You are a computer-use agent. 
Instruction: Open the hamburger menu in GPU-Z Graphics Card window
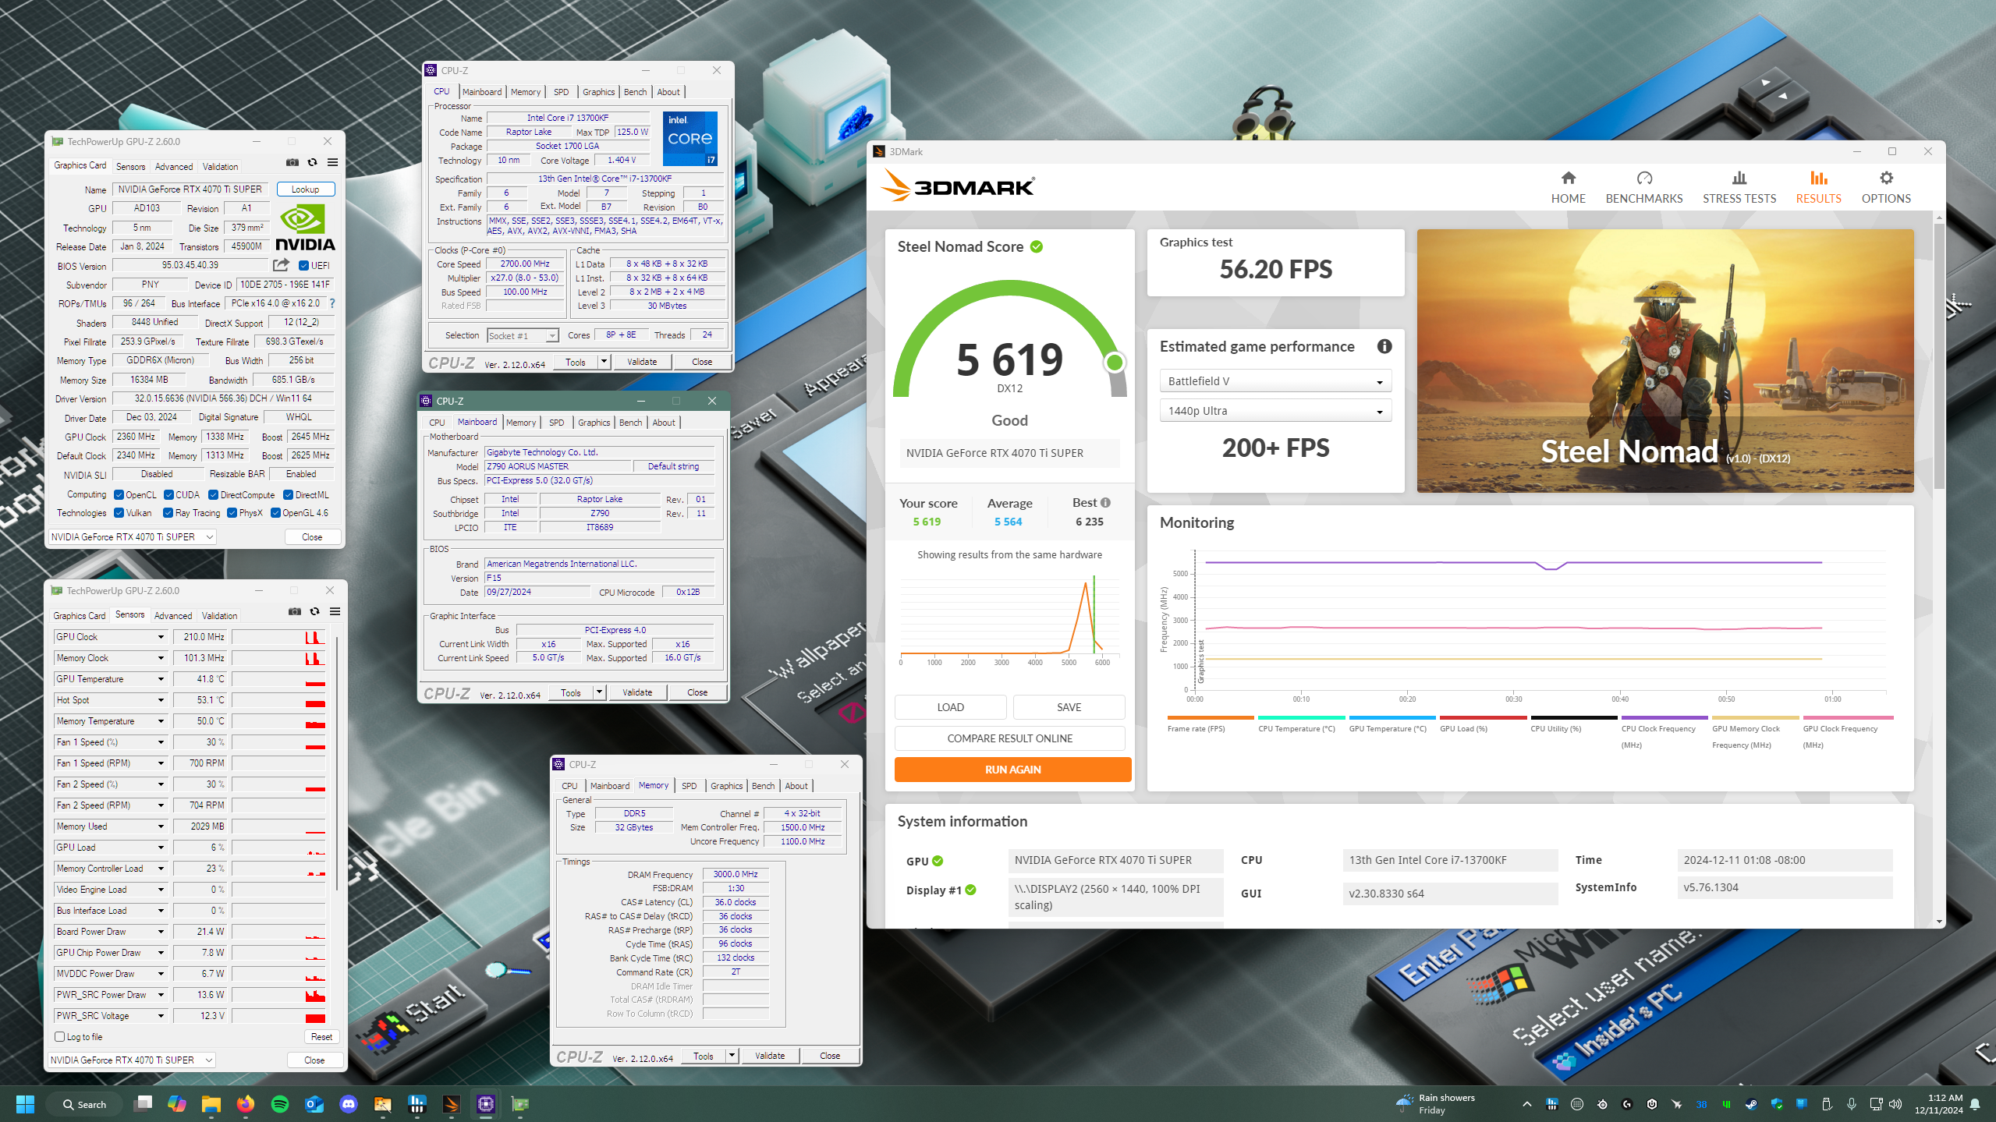(x=332, y=162)
